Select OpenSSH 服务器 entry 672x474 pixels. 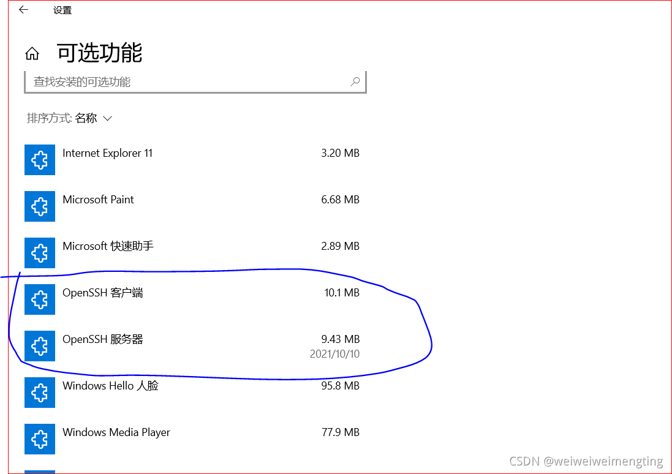[x=192, y=346]
